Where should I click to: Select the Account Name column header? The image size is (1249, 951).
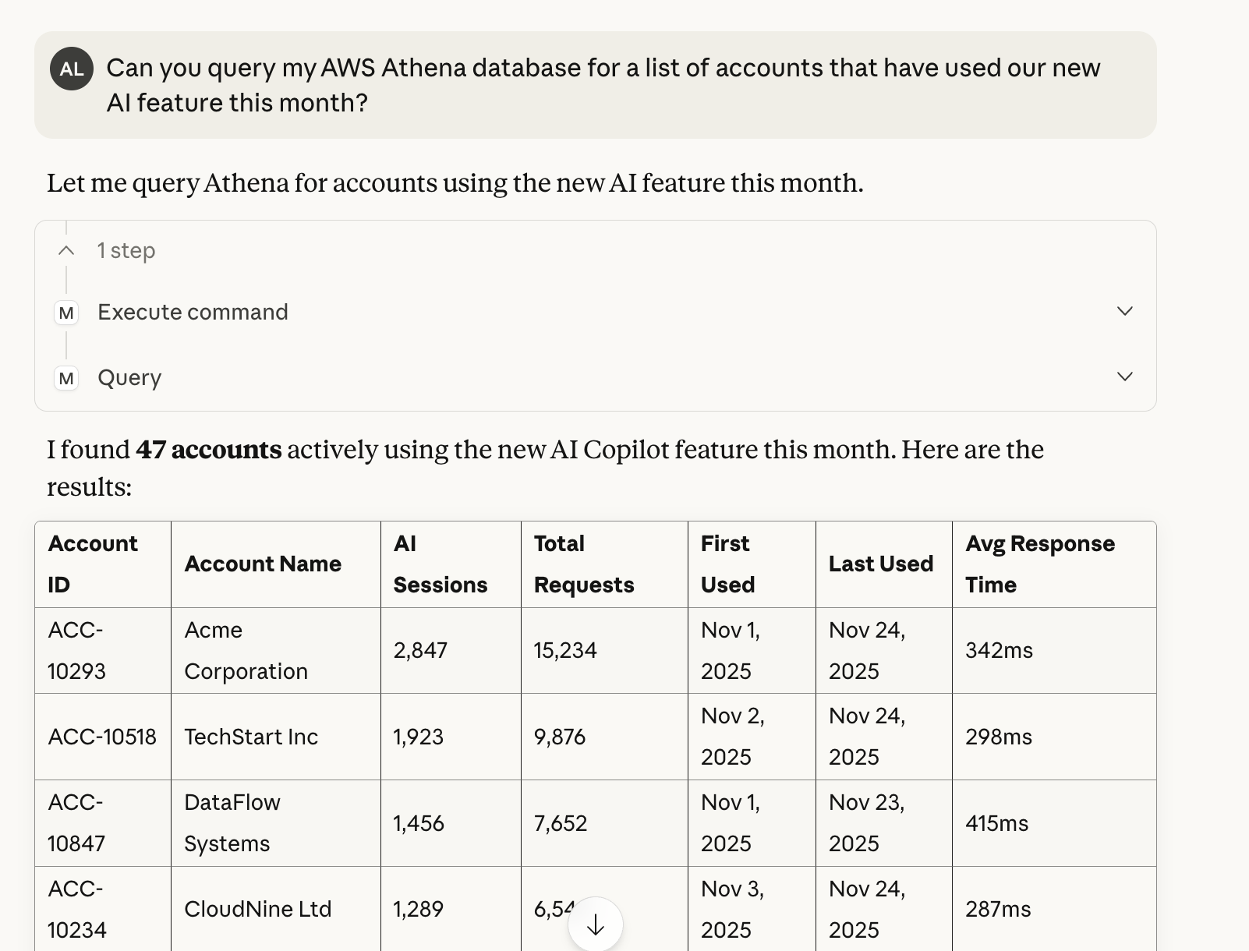click(x=263, y=564)
